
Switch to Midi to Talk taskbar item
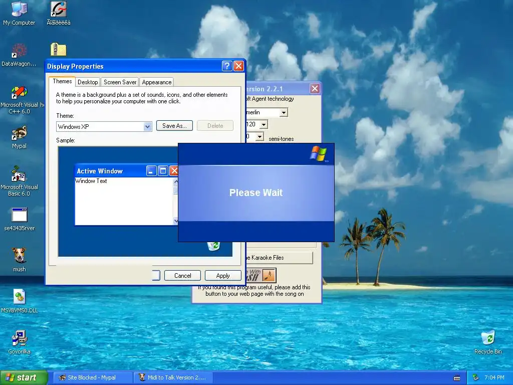point(173,377)
